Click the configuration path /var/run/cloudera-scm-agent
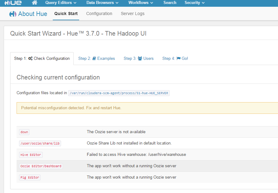This screenshot has height=193, width=278. point(119,93)
